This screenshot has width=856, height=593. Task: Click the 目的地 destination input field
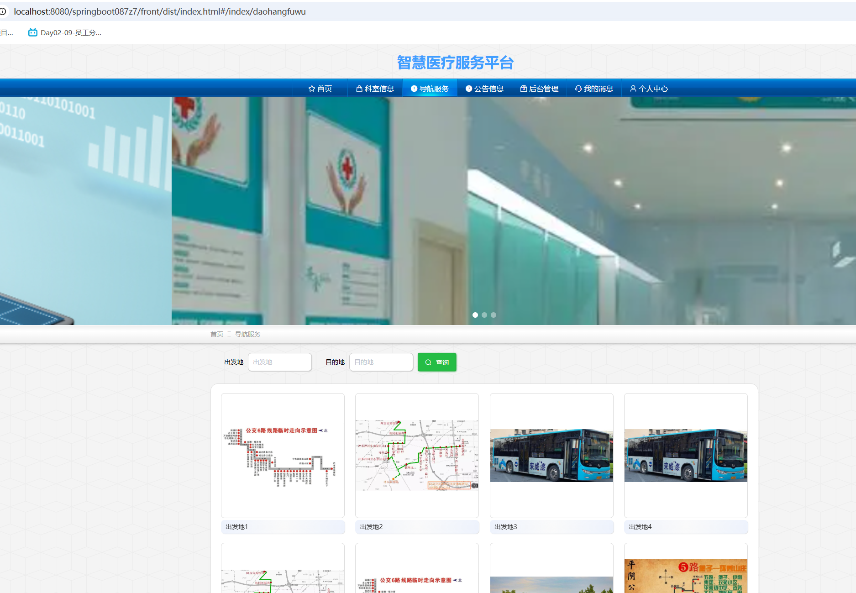(x=381, y=362)
